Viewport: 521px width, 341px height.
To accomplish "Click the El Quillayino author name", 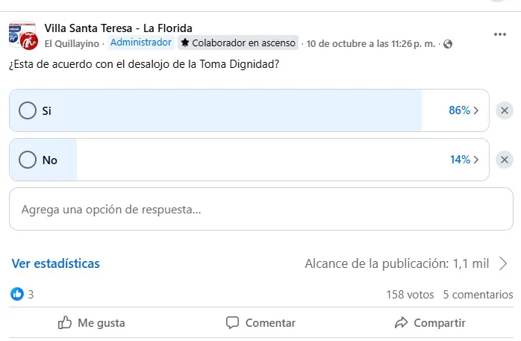I will pyautogui.click(x=72, y=43).
